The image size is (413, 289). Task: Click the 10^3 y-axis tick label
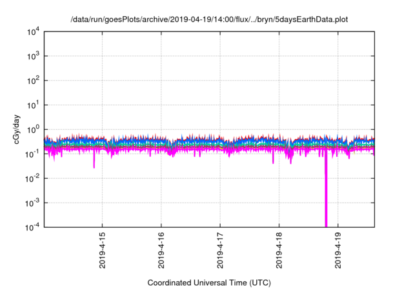[33, 56]
